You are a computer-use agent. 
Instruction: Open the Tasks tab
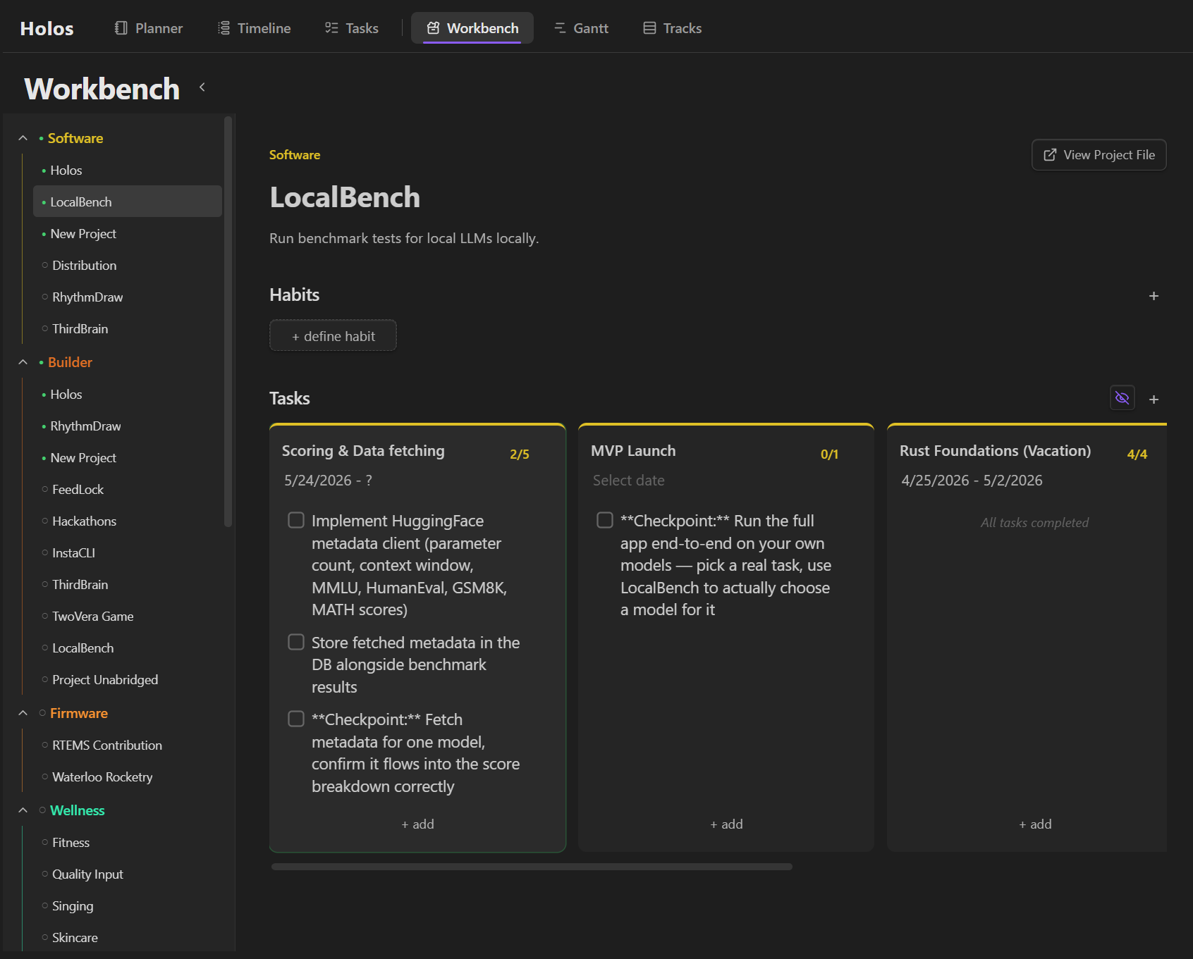[x=352, y=28]
